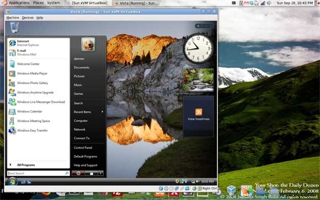Click Connect To in Start menu
This screenshot has width=320, height=200.
point(82,138)
